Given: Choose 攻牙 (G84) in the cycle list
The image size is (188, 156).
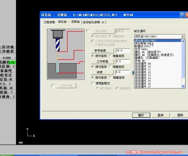Looking at the screenshot, I should point(158,49).
